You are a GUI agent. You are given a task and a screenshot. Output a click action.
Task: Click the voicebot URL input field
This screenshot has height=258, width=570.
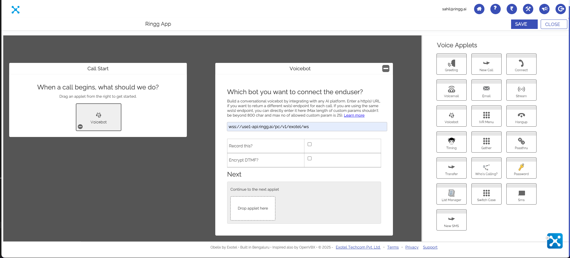point(307,127)
